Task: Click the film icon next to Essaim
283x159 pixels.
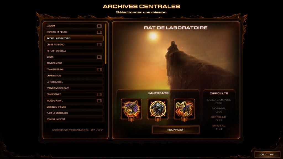Action: (x=99, y=26)
